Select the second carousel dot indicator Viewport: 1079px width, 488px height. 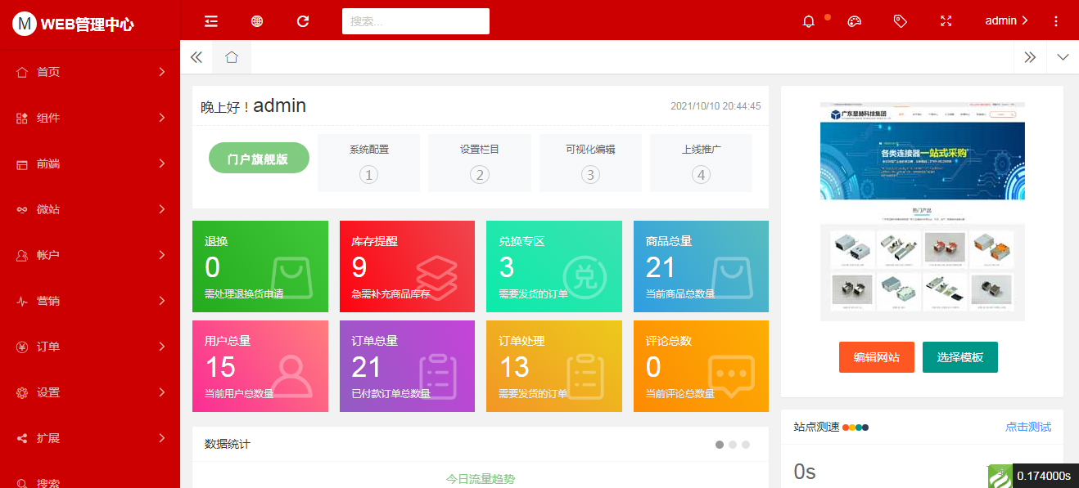(731, 444)
